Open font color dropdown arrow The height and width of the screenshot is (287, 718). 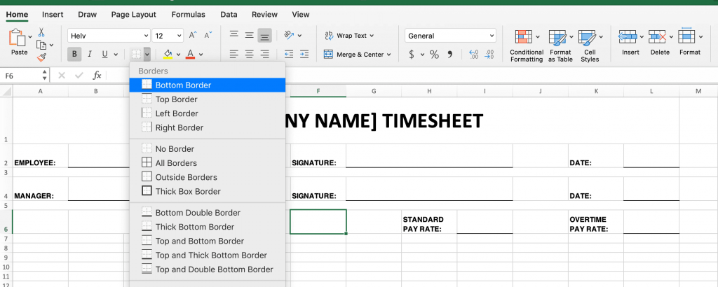201,55
